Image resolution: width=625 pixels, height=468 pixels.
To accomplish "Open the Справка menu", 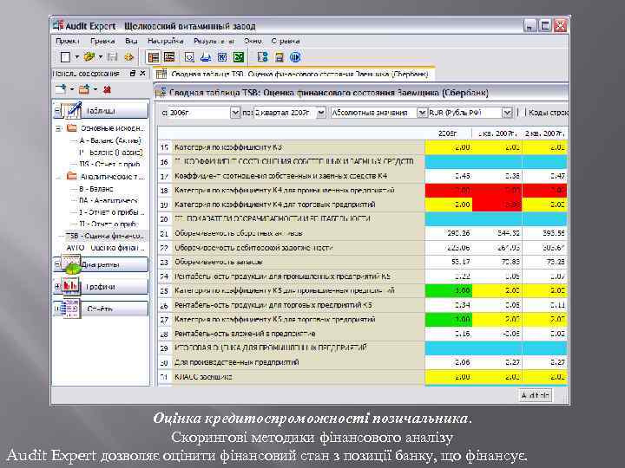I will coord(286,41).
